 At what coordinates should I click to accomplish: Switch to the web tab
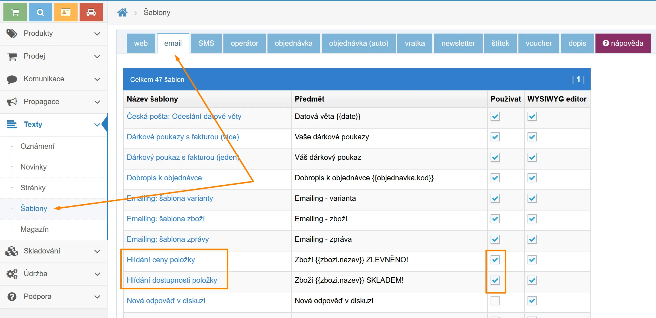pyautogui.click(x=141, y=43)
